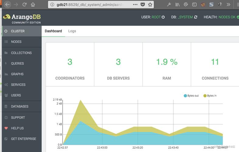
Task: Click the DB SERVERS count tile
Action: pos(118,64)
